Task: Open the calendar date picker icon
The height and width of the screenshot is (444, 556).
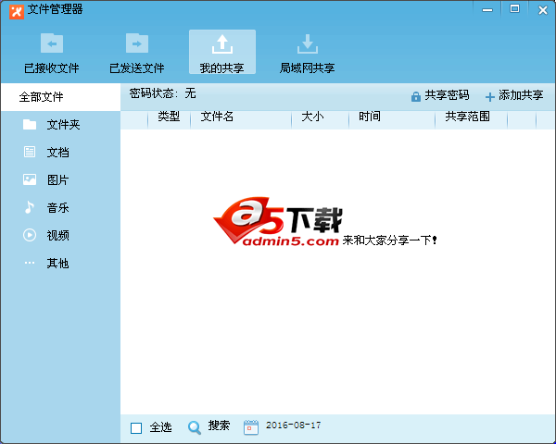Action: coord(251,427)
